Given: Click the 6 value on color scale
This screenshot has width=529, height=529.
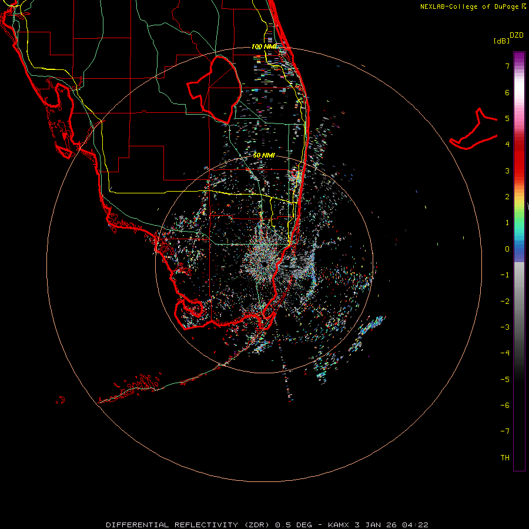Looking at the screenshot, I should click(507, 92).
